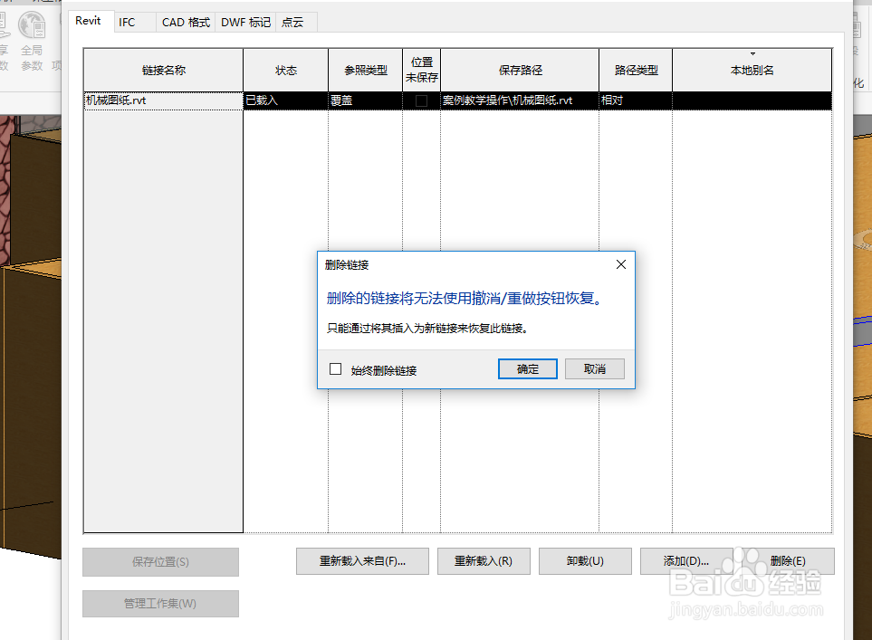Close the 删除链接 dialog

click(x=621, y=264)
